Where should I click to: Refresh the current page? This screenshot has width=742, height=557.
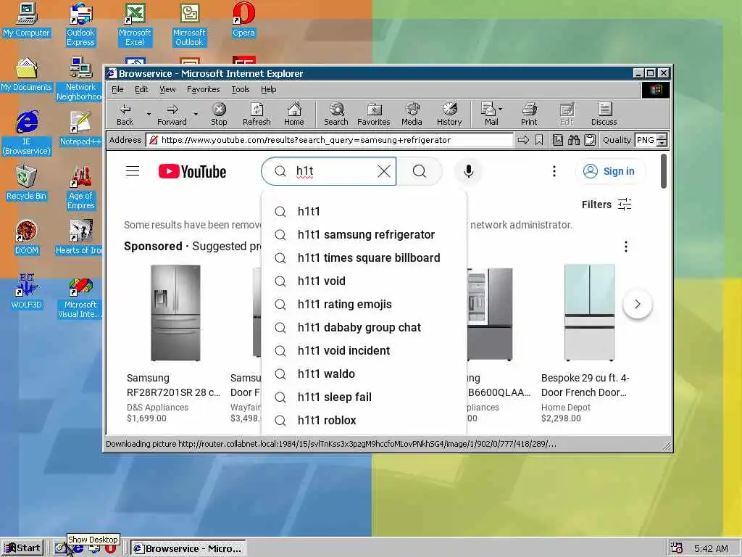point(257,115)
